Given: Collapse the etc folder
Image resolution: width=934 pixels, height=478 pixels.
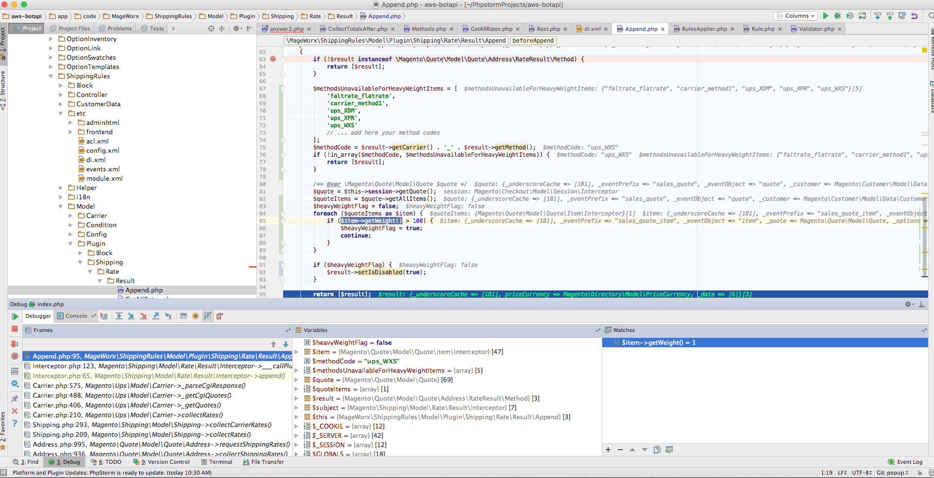Looking at the screenshot, I should click(x=61, y=114).
